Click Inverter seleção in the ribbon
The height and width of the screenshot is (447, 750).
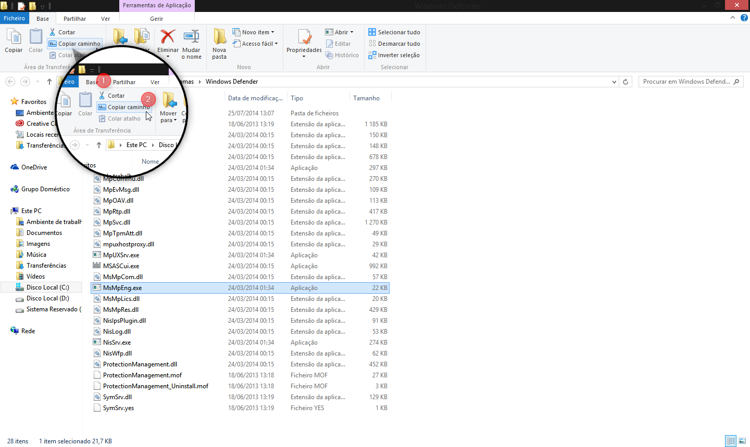394,55
